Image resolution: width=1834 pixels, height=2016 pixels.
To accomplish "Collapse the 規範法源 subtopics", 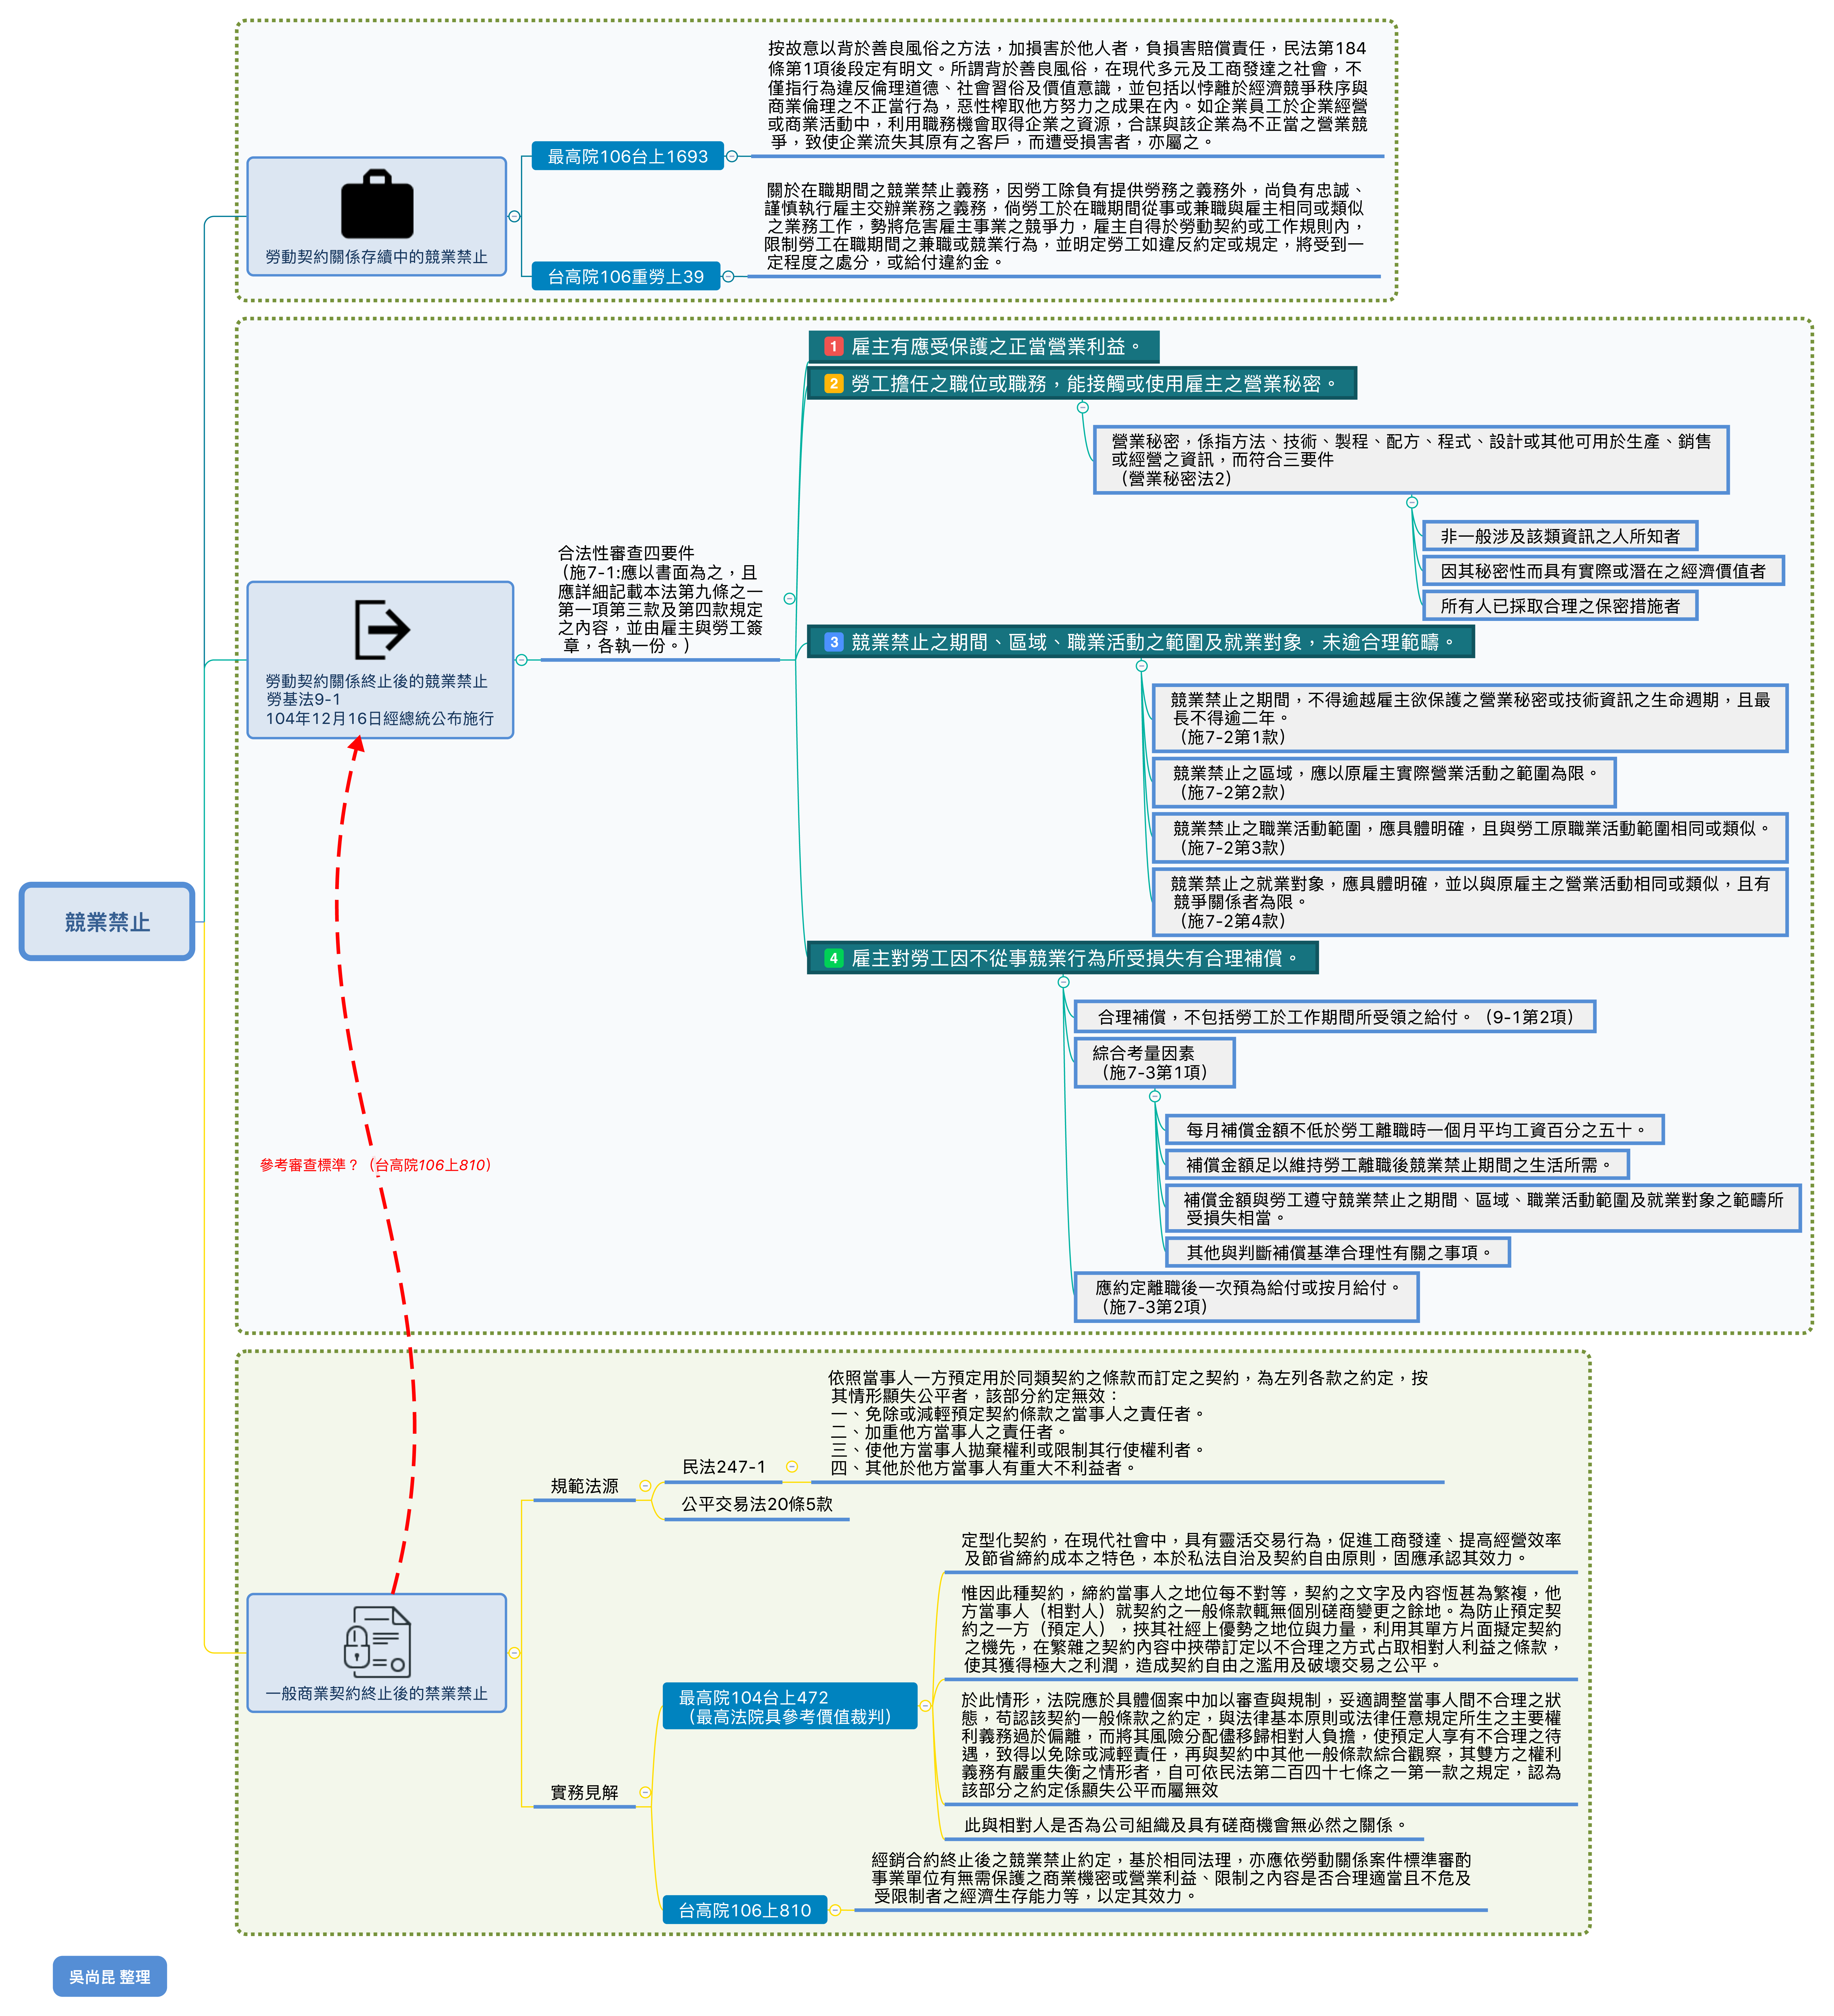I will 645,1486.
